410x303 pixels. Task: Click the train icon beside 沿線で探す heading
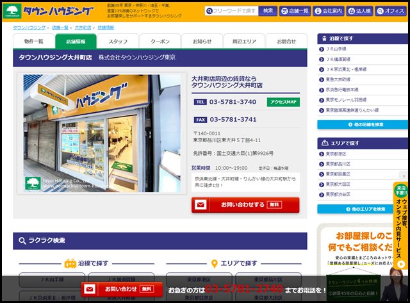[x=70, y=263]
